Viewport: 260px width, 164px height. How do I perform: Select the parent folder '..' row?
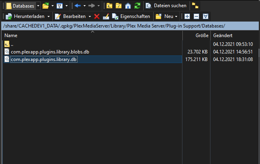(x=93, y=44)
